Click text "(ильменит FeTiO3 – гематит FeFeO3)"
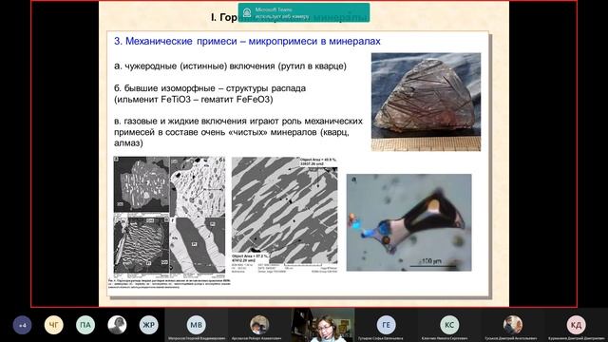The width and height of the screenshot is (608, 342). (194, 99)
